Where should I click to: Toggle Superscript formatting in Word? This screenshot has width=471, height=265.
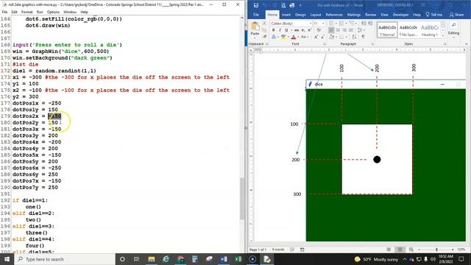coord(309,30)
